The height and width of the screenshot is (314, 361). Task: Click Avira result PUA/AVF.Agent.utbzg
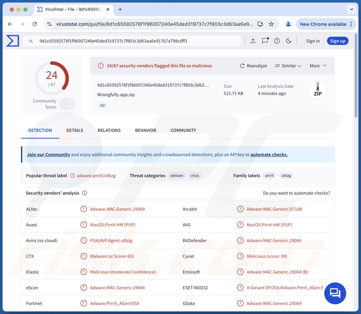click(111, 240)
